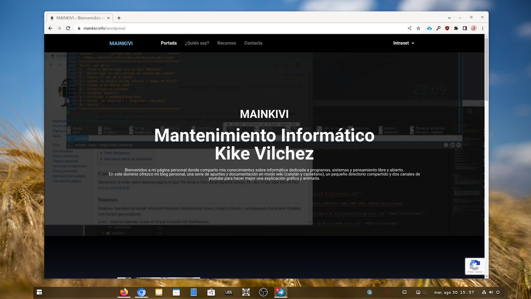Bookmark this page with the star icon

coord(418,28)
